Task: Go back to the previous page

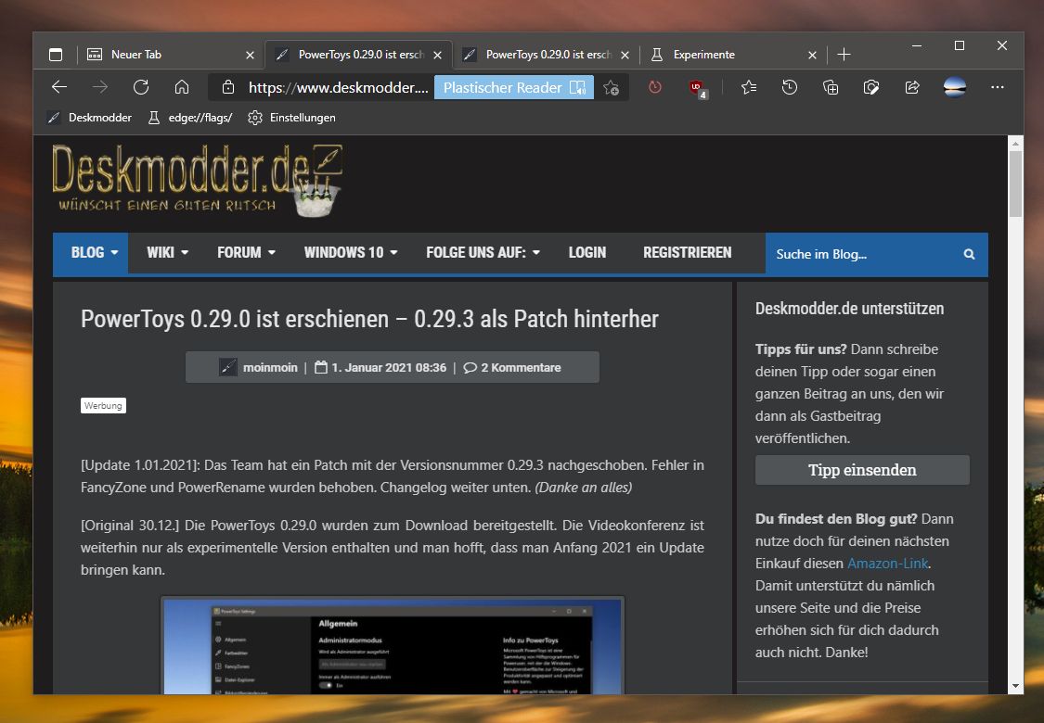Action: pos(59,87)
